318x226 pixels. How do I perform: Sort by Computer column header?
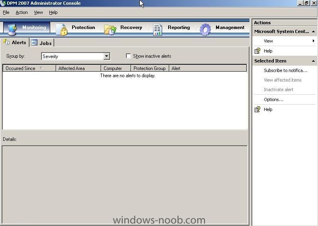116,68
